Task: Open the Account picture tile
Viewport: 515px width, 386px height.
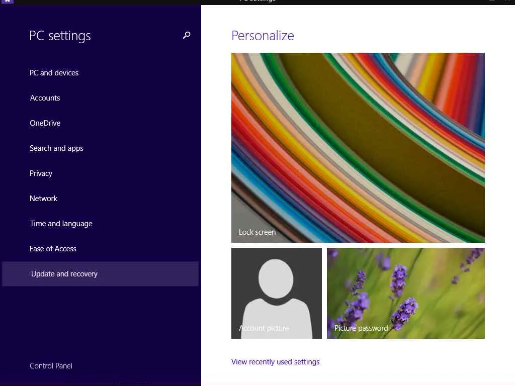Action: (x=277, y=293)
